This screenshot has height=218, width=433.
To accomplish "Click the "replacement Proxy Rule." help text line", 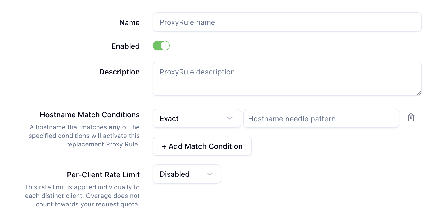I will tap(103, 144).
